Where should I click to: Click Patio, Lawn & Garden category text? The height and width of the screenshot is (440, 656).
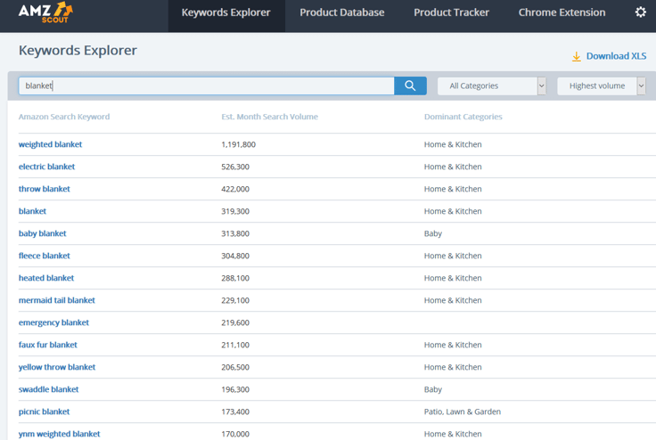click(463, 411)
